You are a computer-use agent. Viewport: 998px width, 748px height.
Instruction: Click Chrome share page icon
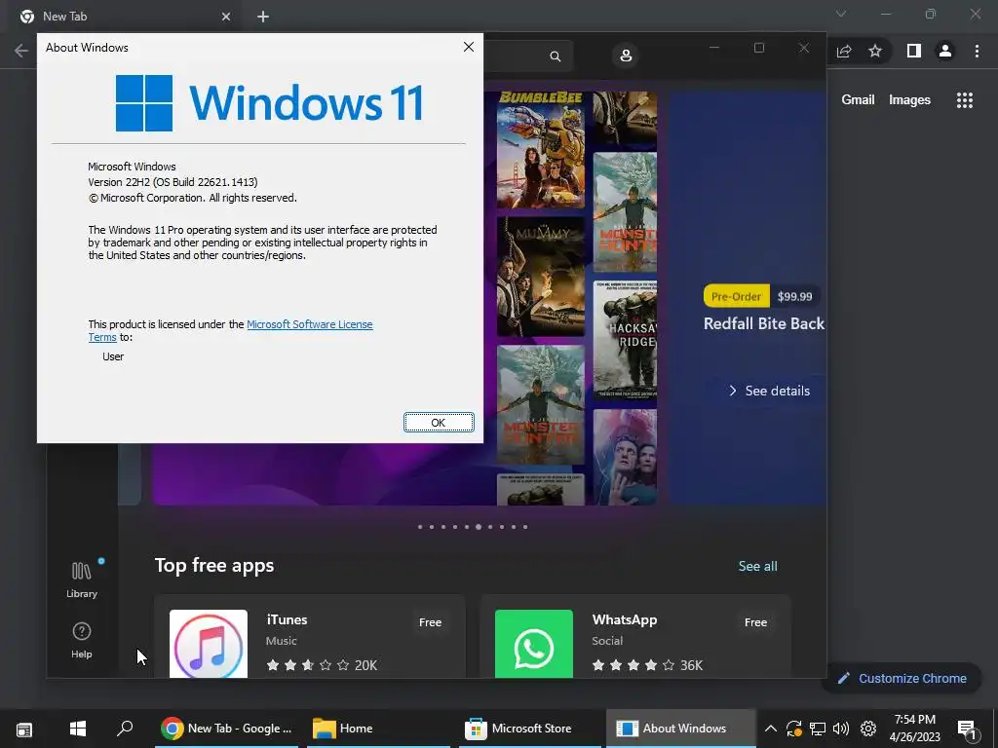(x=844, y=51)
